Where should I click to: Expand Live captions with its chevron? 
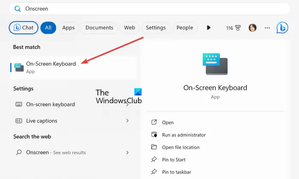[x=127, y=121]
